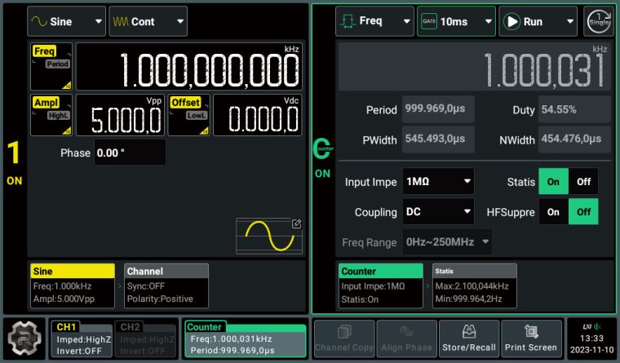This screenshot has height=363, width=620.
Task: Turn HFSuppre on
Action: click(553, 212)
